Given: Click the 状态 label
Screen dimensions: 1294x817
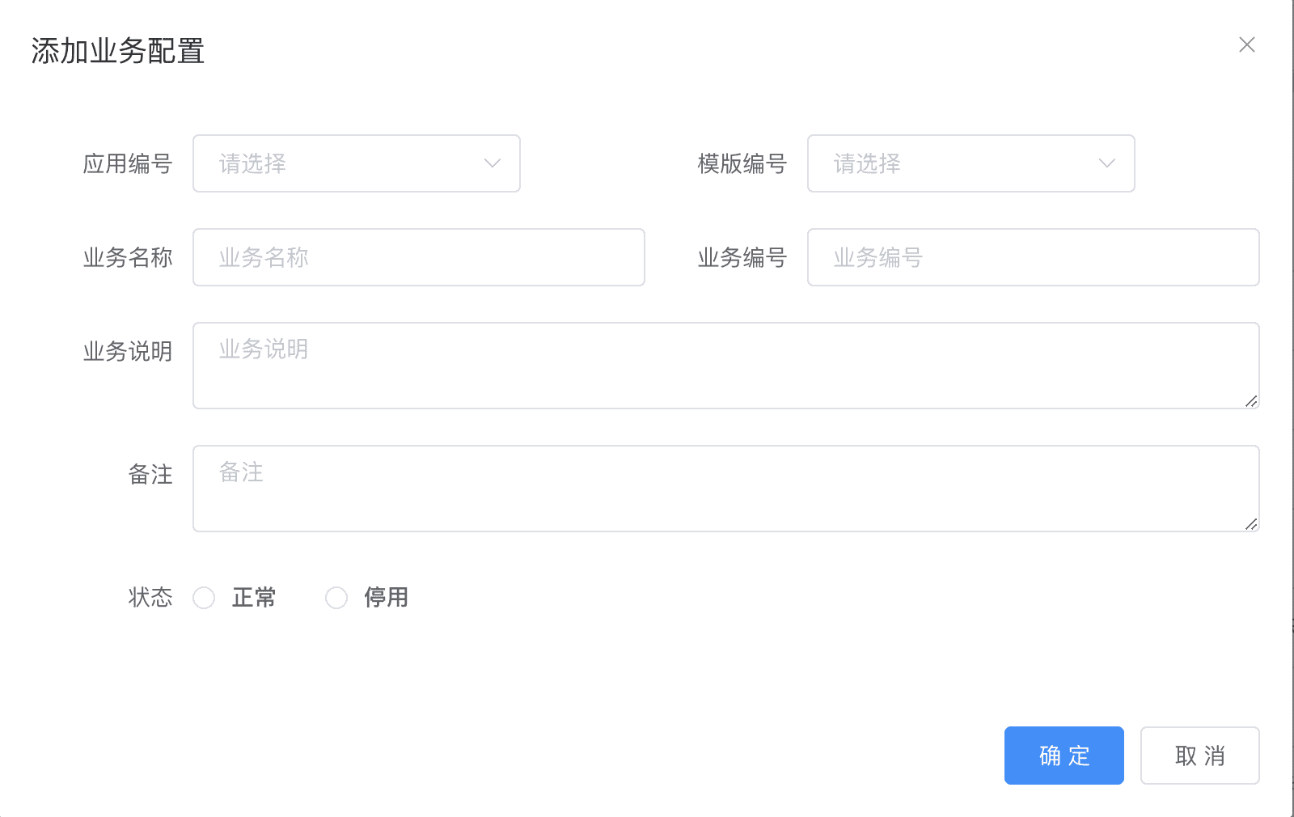Looking at the screenshot, I should click(x=150, y=597).
